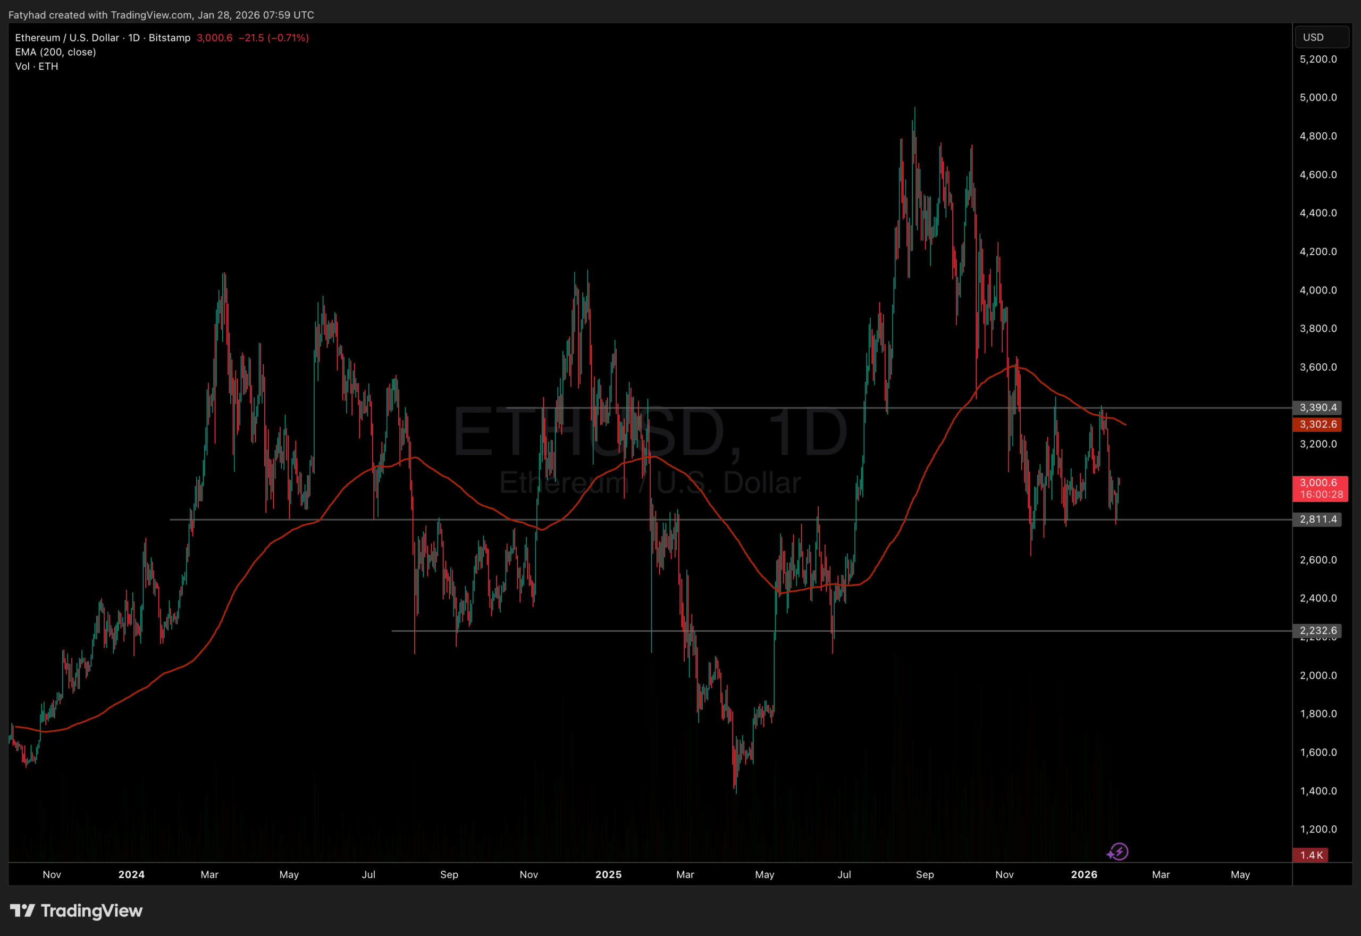
Task: Click the Fatyhad TradingView.com attribution text
Action: pos(161,15)
